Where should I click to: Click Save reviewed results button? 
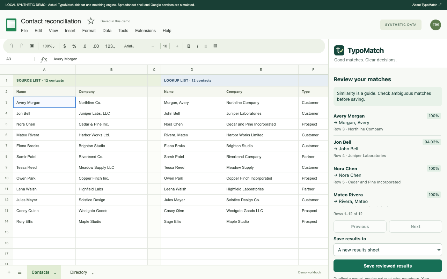click(x=388, y=266)
